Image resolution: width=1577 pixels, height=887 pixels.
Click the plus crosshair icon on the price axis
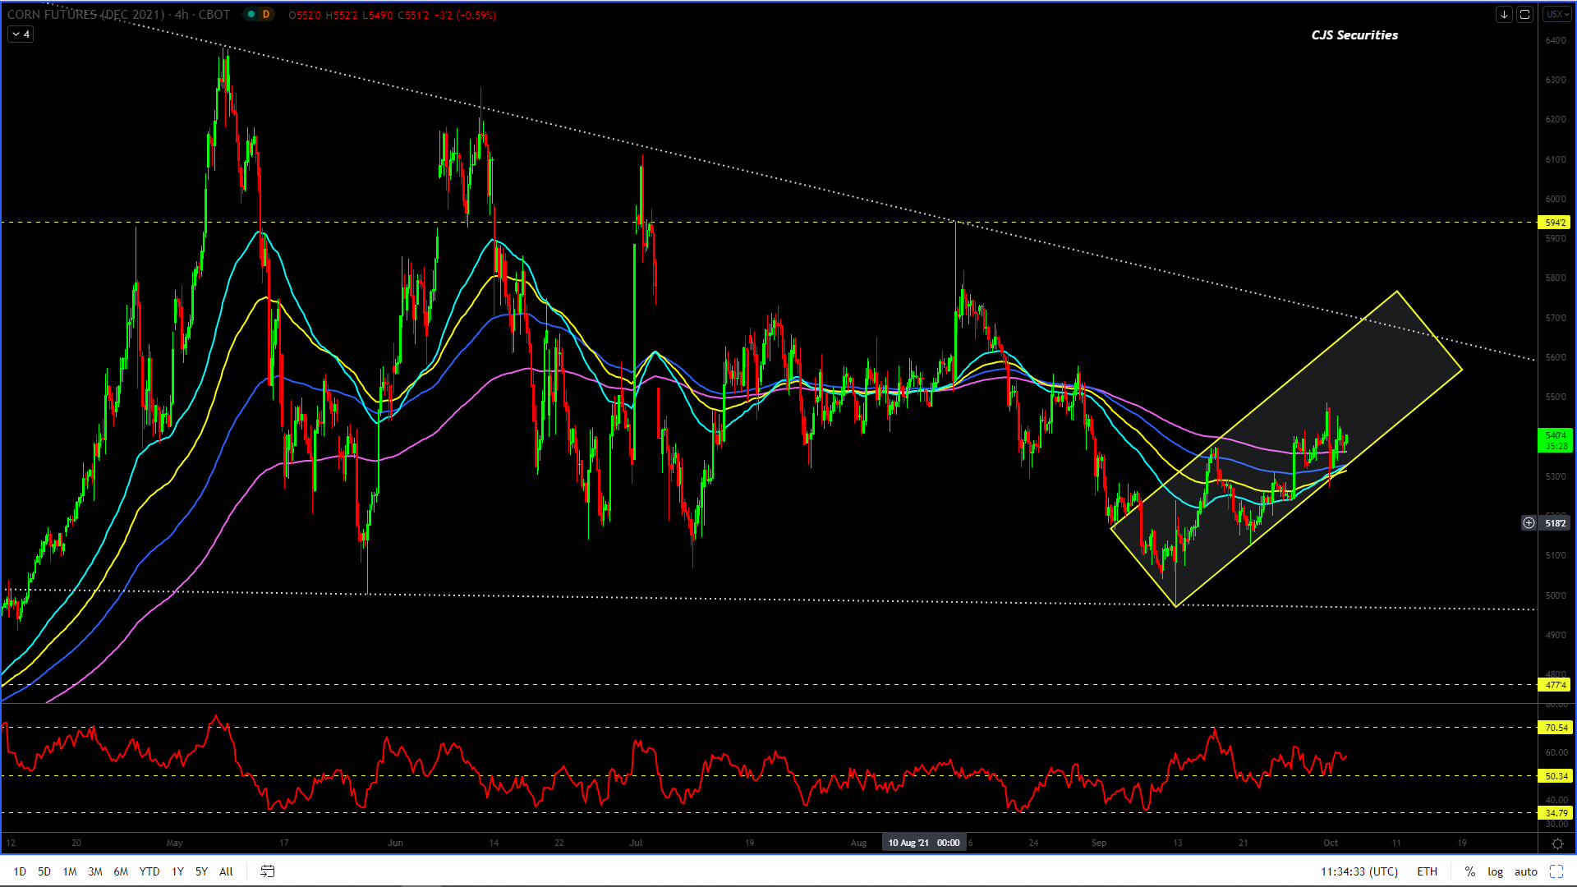tap(1529, 523)
